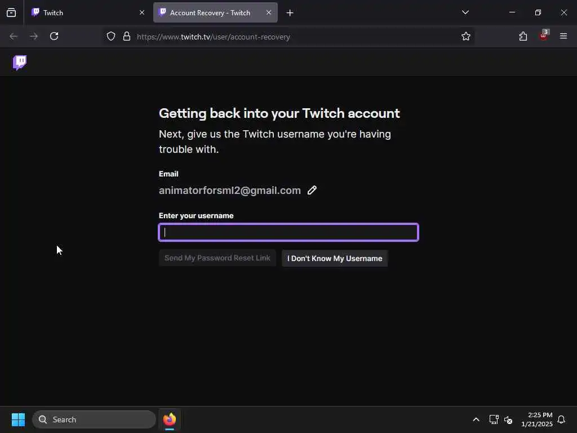Close the Twitch tab
This screenshot has width=577, height=433.
(141, 12)
